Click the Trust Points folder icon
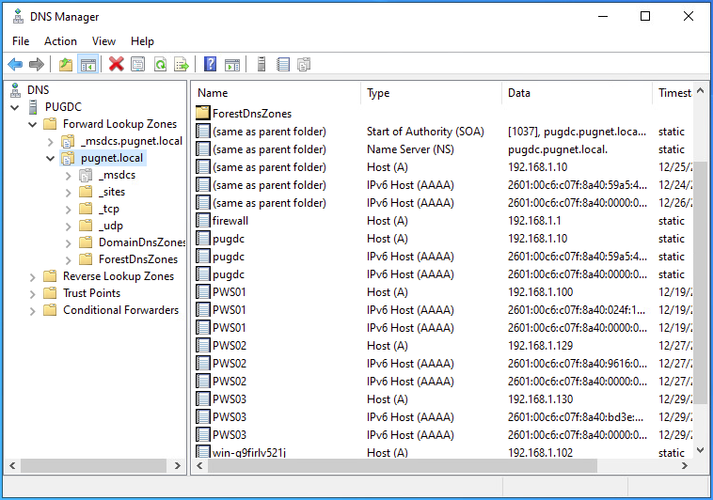This screenshot has height=500, width=713. click(x=50, y=292)
